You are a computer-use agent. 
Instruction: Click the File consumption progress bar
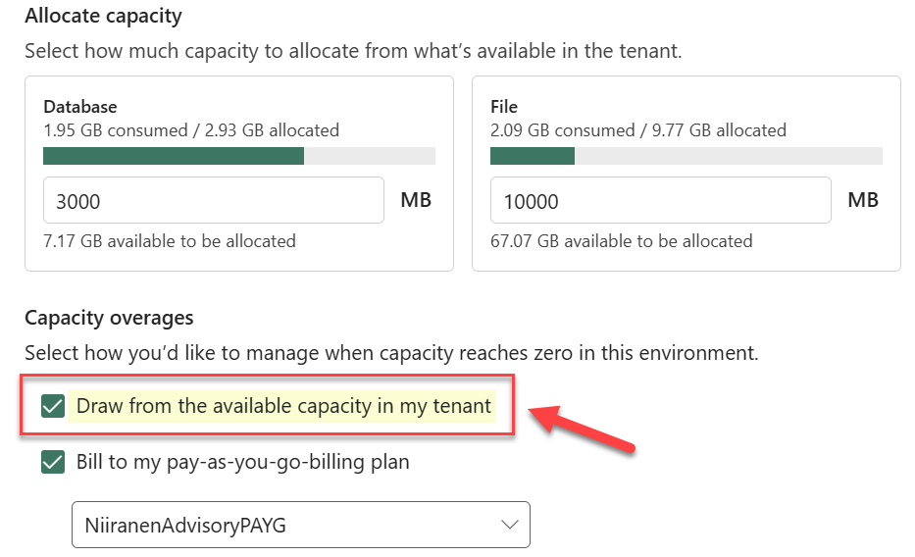(x=686, y=156)
